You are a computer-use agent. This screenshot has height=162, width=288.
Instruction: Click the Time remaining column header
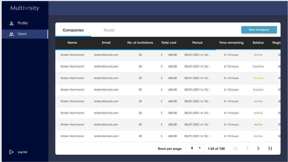click(231, 43)
